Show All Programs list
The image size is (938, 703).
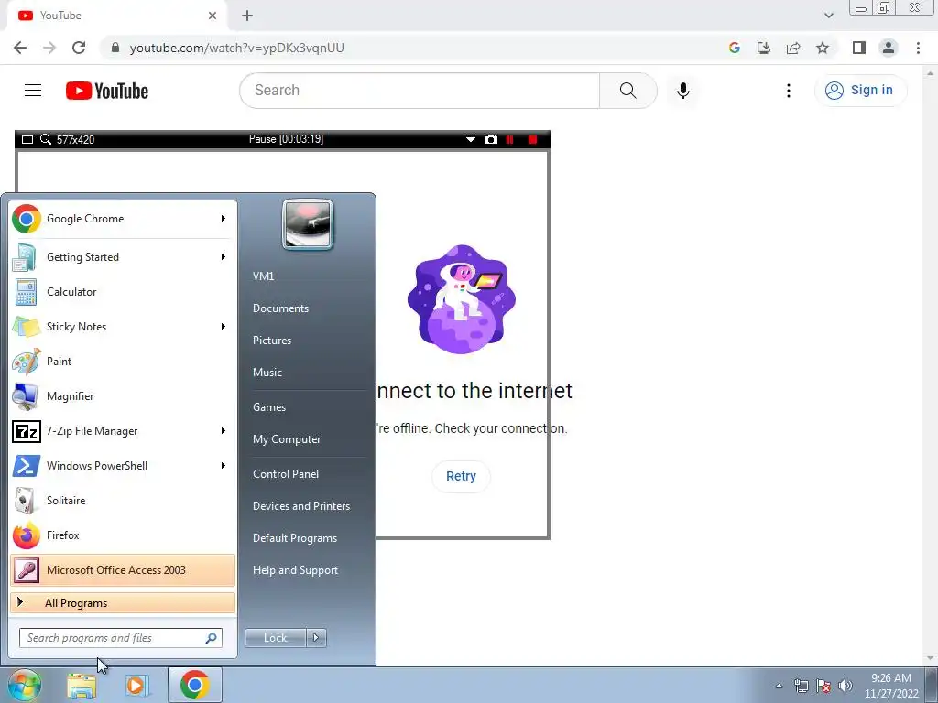point(123,602)
